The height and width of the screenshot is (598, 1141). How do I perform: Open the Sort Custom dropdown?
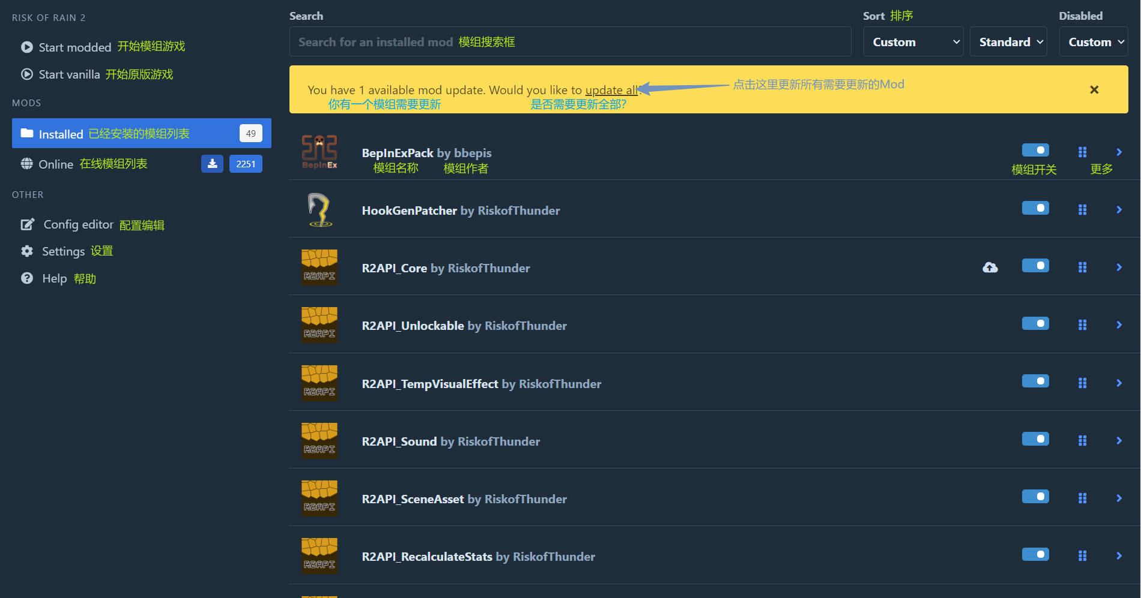913,41
